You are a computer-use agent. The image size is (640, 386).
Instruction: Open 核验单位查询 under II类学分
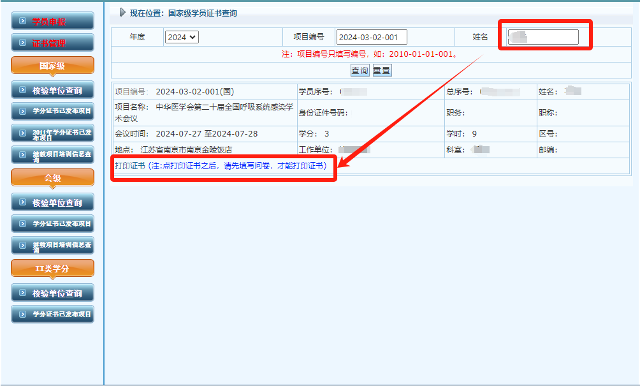[52, 292]
